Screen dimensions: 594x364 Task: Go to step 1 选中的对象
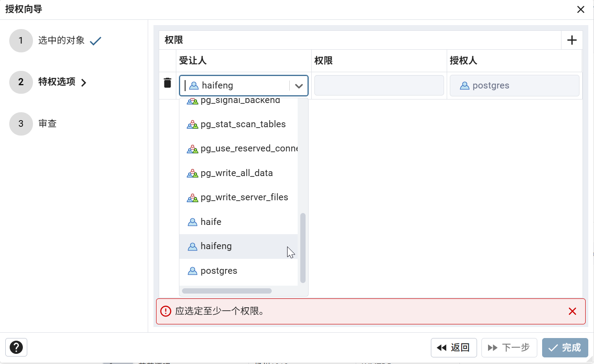point(61,40)
